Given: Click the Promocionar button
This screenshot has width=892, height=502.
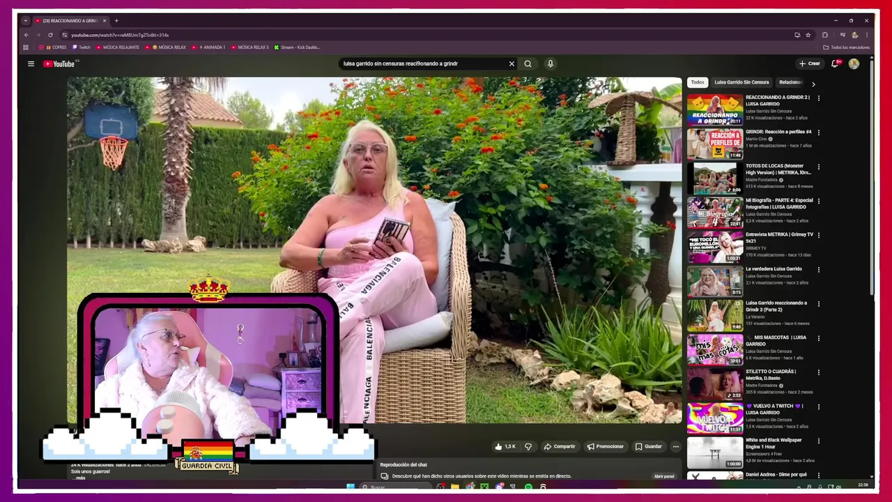Looking at the screenshot, I should (605, 446).
